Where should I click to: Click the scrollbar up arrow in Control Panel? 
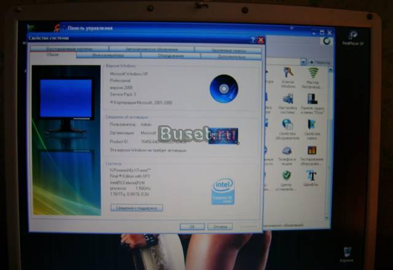click(x=330, y=70)
